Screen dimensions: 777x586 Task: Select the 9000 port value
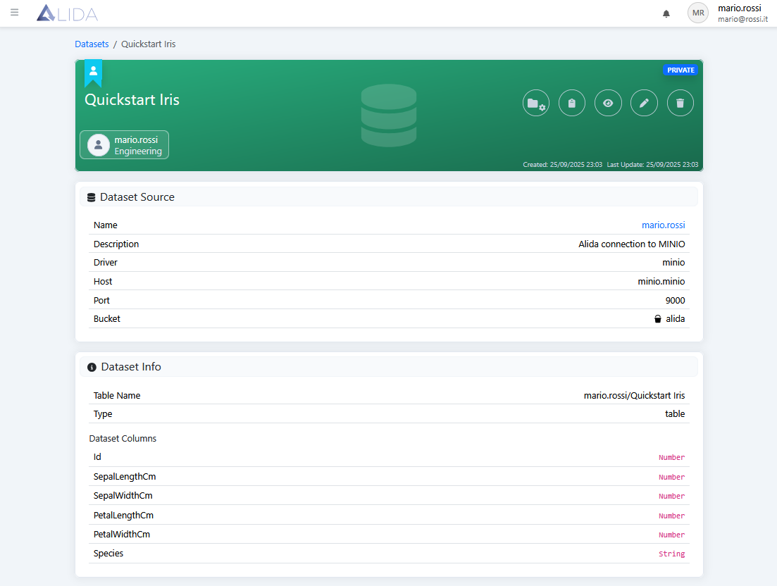675,301
